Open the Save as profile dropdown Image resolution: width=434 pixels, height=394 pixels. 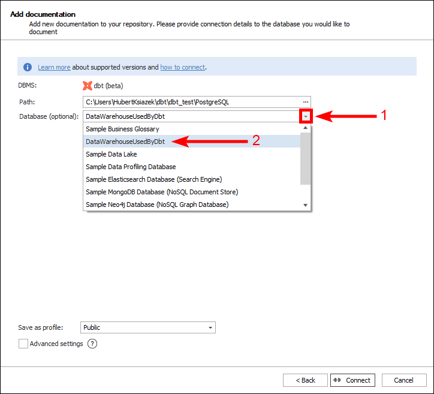(210, 327)
